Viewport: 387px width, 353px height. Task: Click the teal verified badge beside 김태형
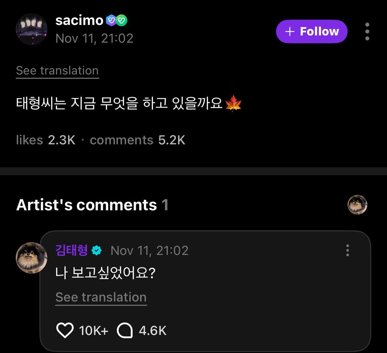coord(97,251)
